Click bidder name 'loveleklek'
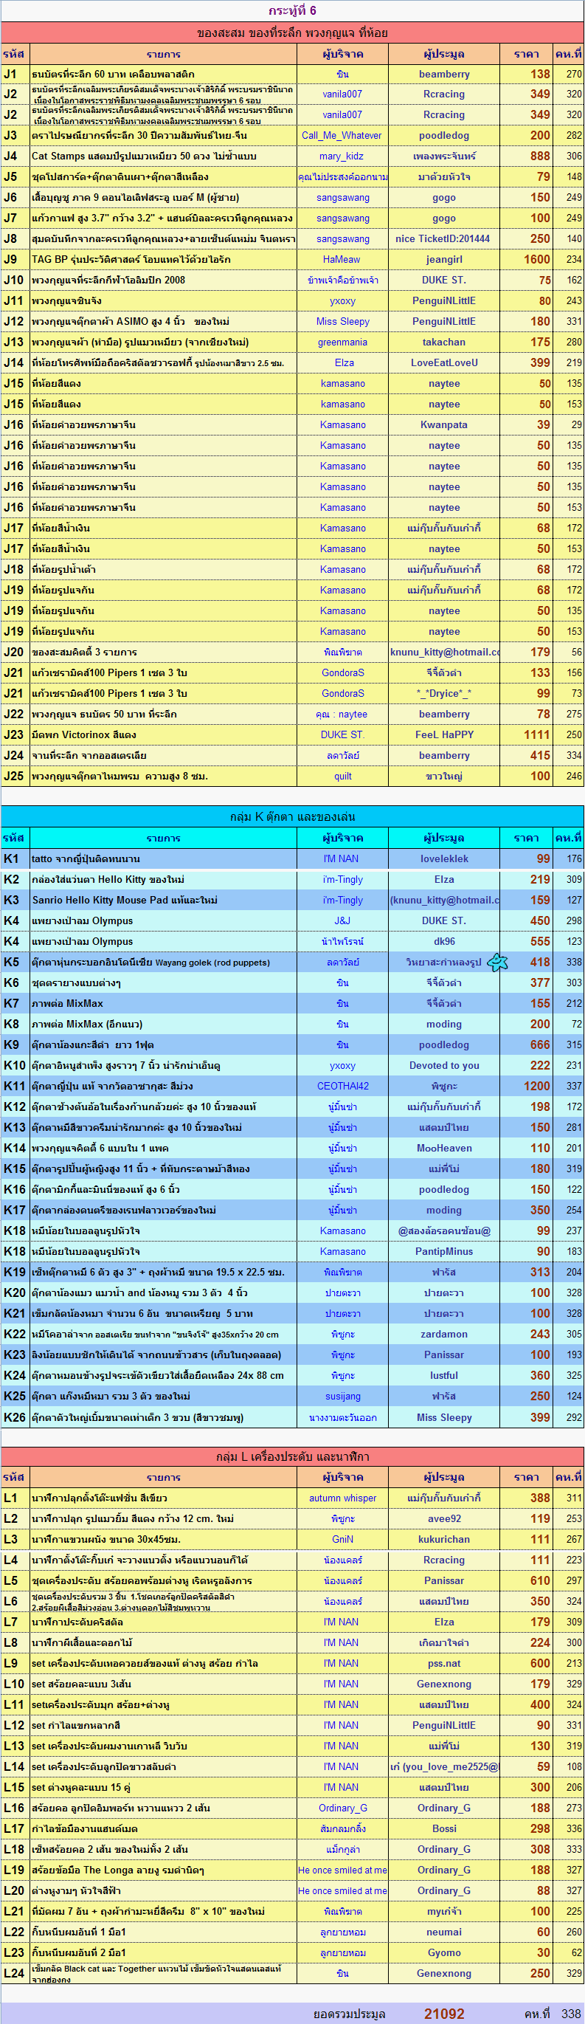 (443, 858)
